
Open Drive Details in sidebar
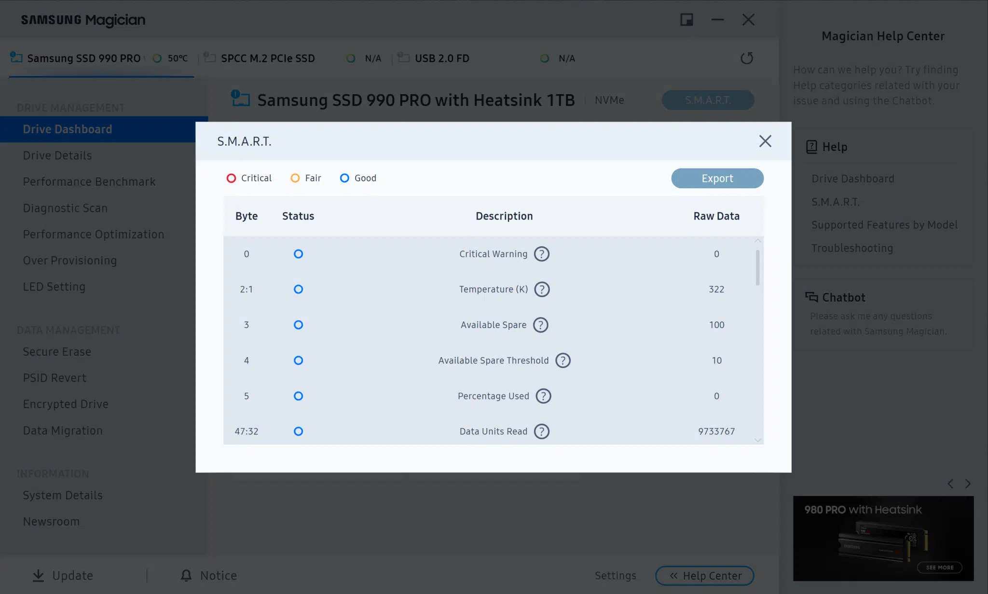57,155
